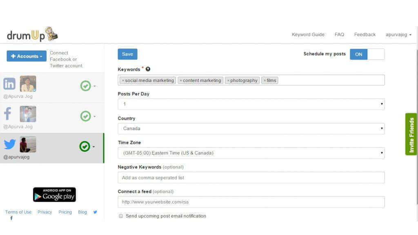Click the Twitter account icon
418x235 pixels.
[9, 144]
